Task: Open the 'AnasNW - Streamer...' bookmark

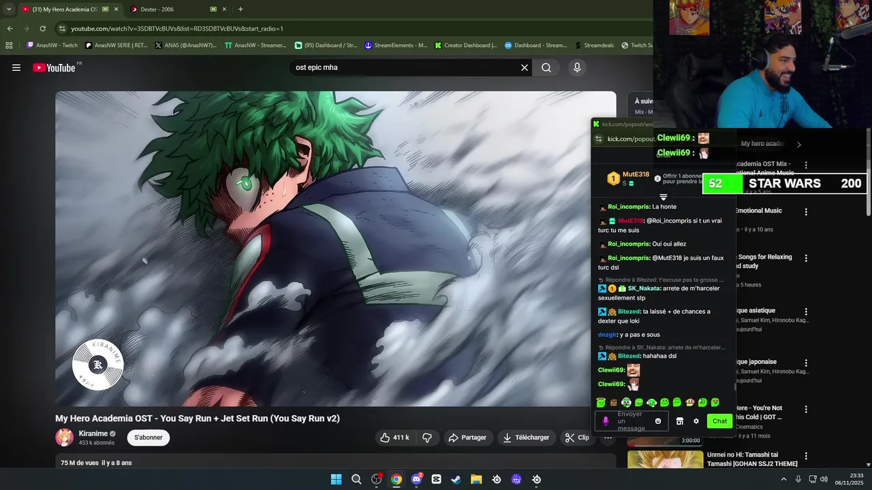Action: (255, 46)
